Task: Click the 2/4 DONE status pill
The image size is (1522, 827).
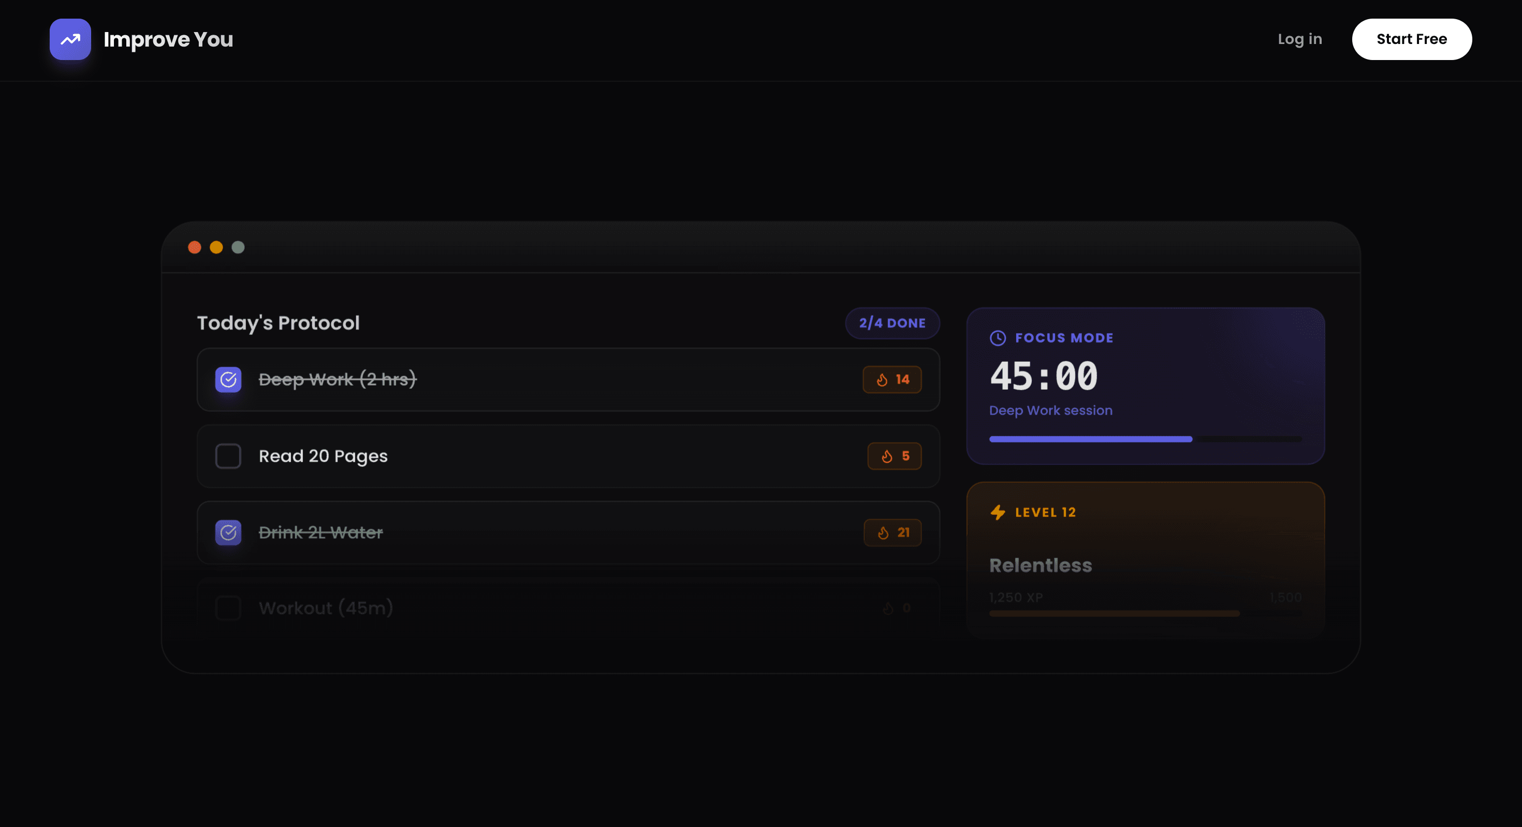Action: (x=892, y=323)
